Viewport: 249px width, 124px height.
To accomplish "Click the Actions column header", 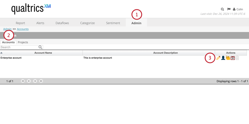I will tap(231, 53).
